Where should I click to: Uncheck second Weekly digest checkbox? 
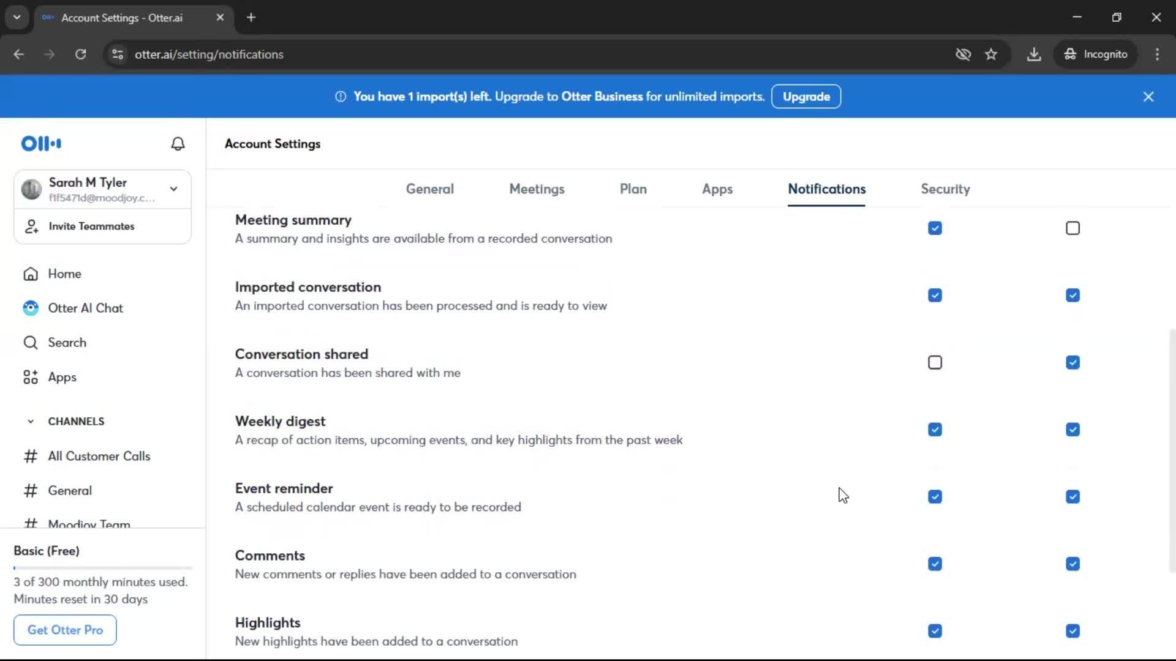[1072, 430]
